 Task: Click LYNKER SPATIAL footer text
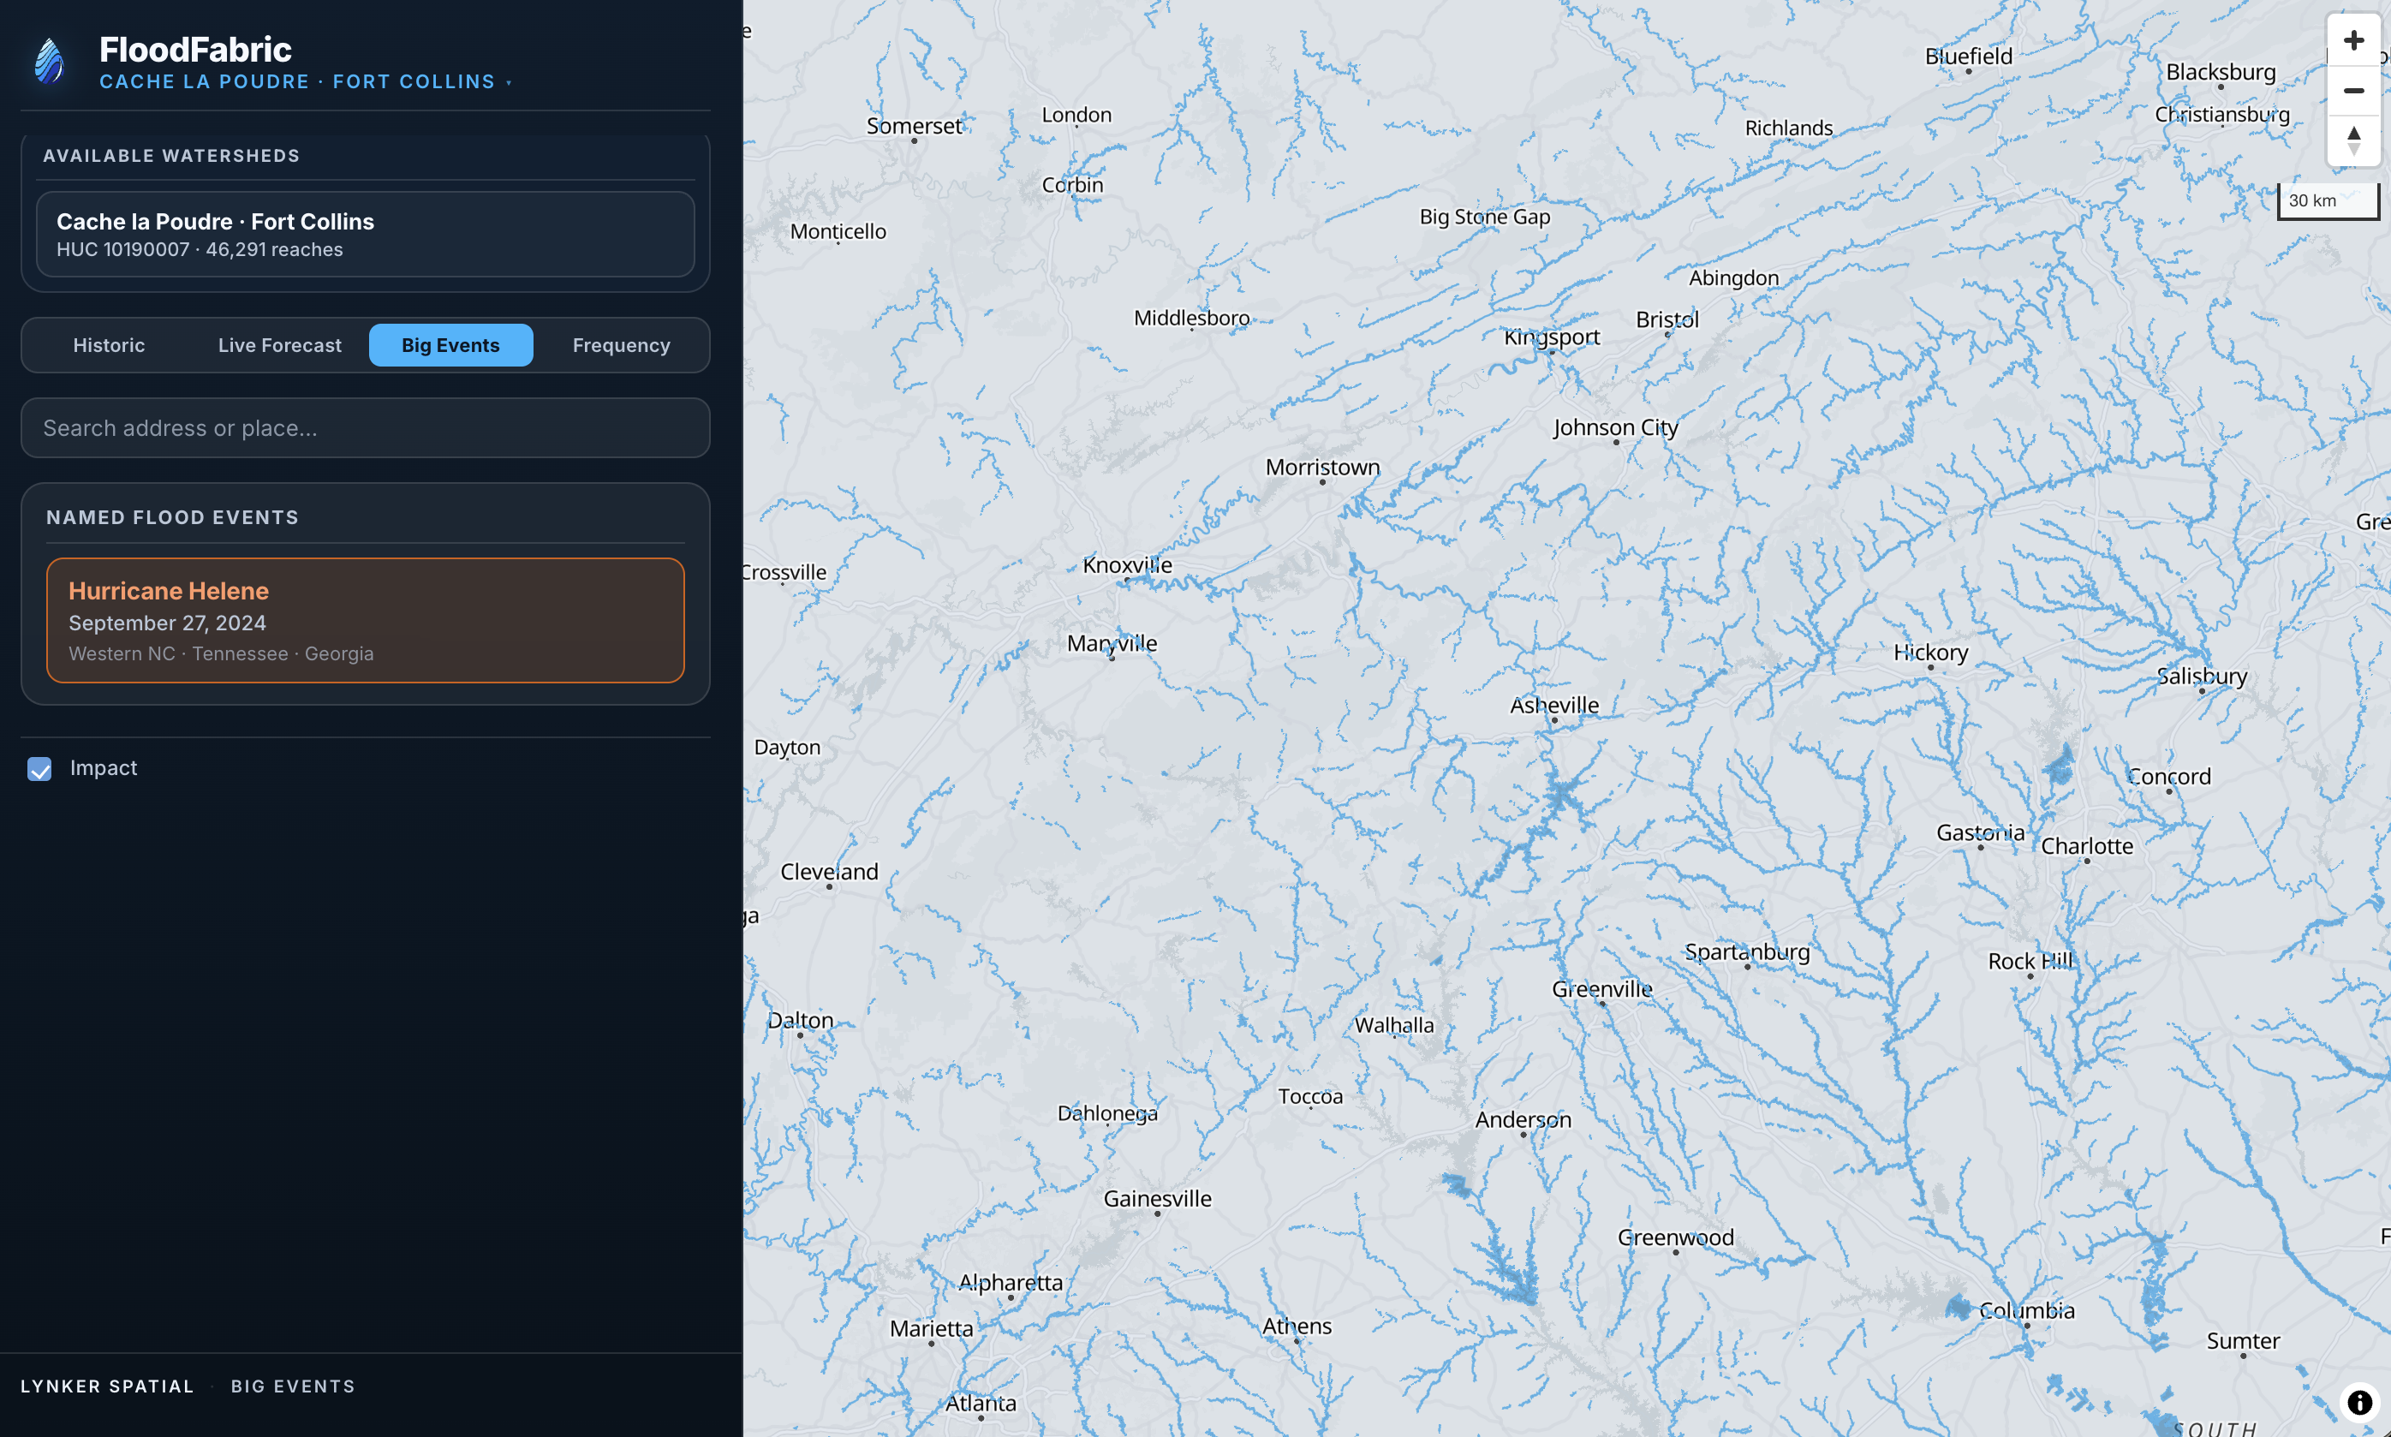coord(107,1386)
